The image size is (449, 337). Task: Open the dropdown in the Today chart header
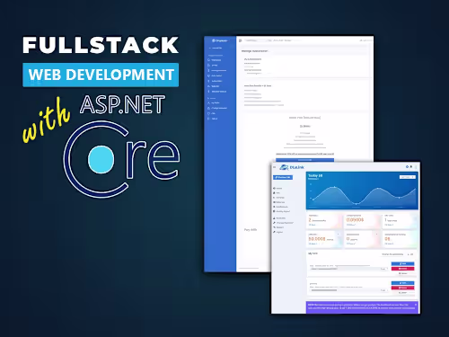[408, 177]
